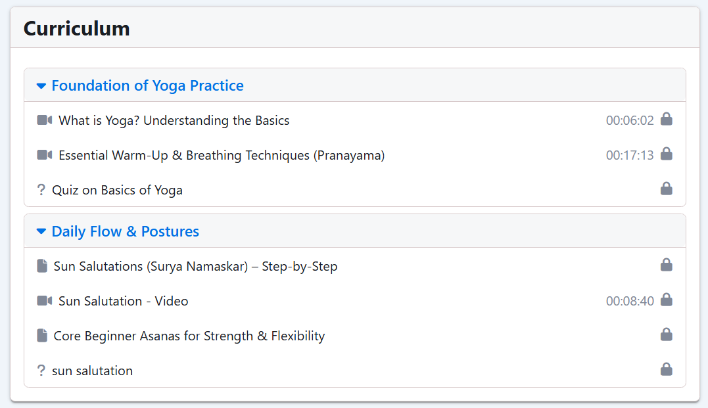
Task: Click video camera icon for What is Yoga
Action: (44, 120)
